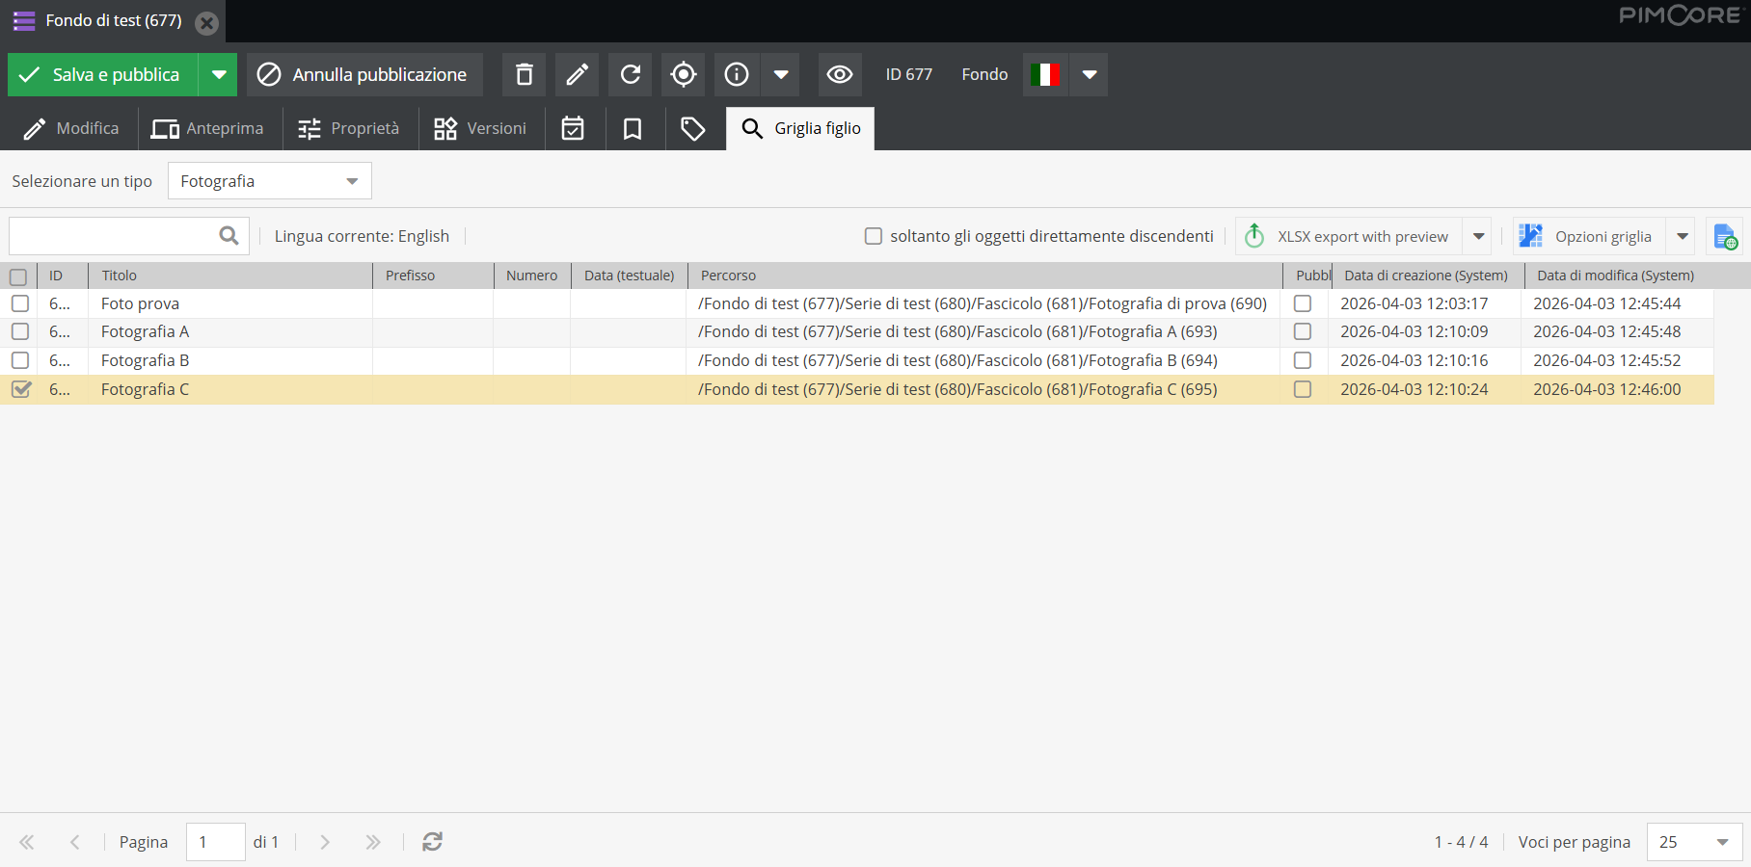Open the bookmark notes tab icon
The image size is (1751, 867).
click(633, 128)
